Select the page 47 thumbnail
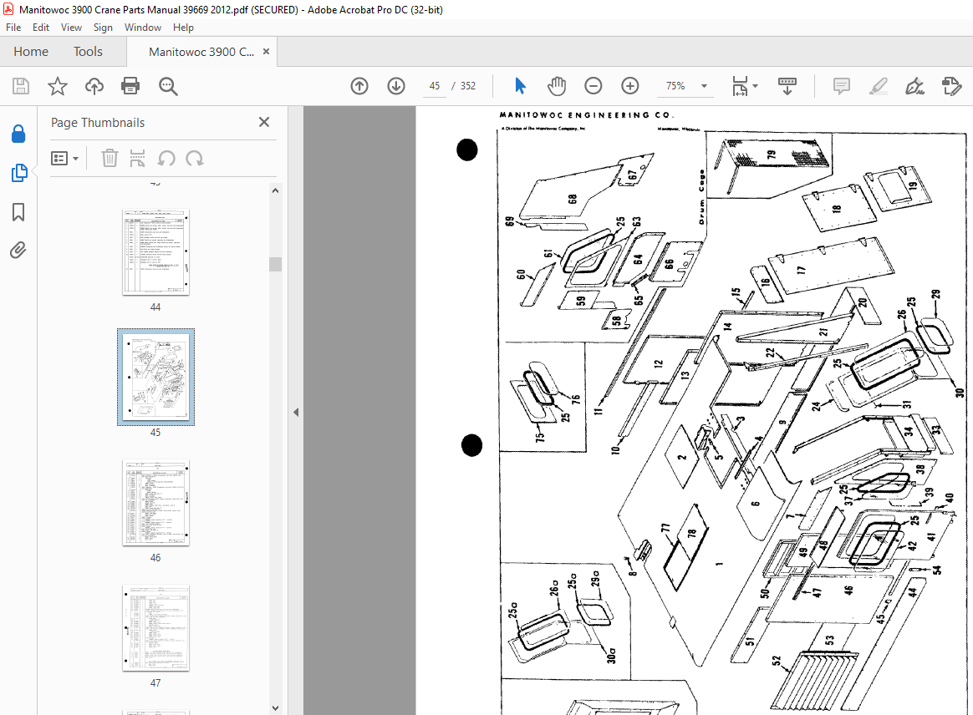Screen dimensions: 973x715 (x=155, y=627)
